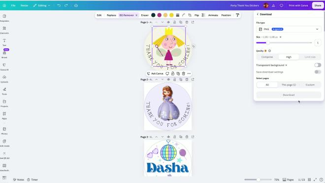Select the crop tool in toolbar

coord(190,15)
